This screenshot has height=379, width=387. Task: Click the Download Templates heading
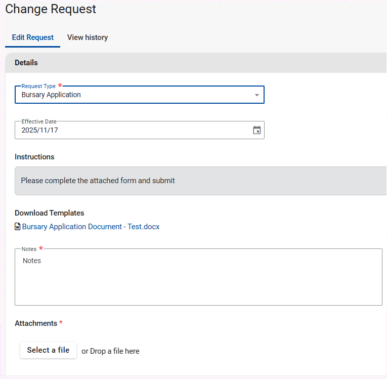50,213
